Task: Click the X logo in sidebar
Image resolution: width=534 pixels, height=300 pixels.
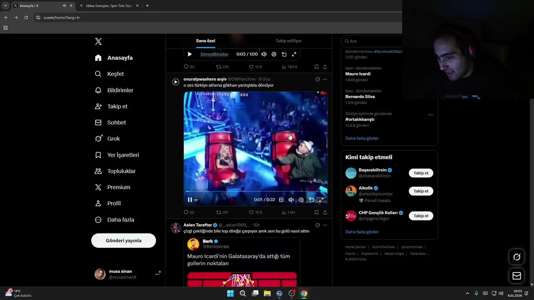Action: (98, 41)
